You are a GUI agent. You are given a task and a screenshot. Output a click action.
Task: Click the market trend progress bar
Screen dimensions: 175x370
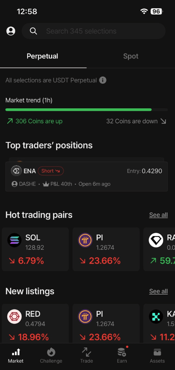[x=87, y=110]
